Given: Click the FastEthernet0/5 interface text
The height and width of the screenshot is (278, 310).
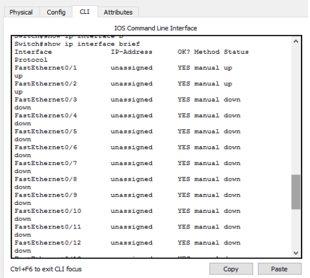Looking at the screenshot, I should 45,131.
